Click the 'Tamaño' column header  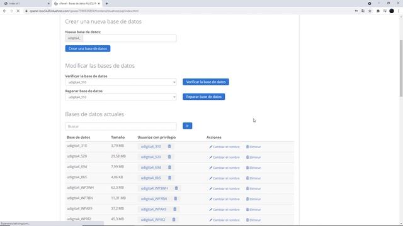click(118, 137)
